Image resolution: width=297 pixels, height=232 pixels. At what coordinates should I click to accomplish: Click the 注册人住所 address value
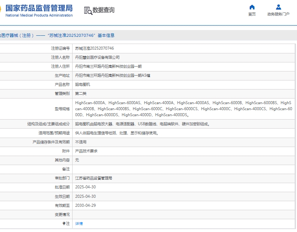(x=108, y=67)
